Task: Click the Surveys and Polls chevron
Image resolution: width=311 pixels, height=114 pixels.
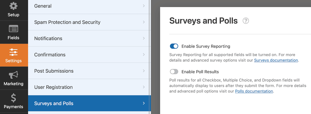Action: [x=144, y=103]
